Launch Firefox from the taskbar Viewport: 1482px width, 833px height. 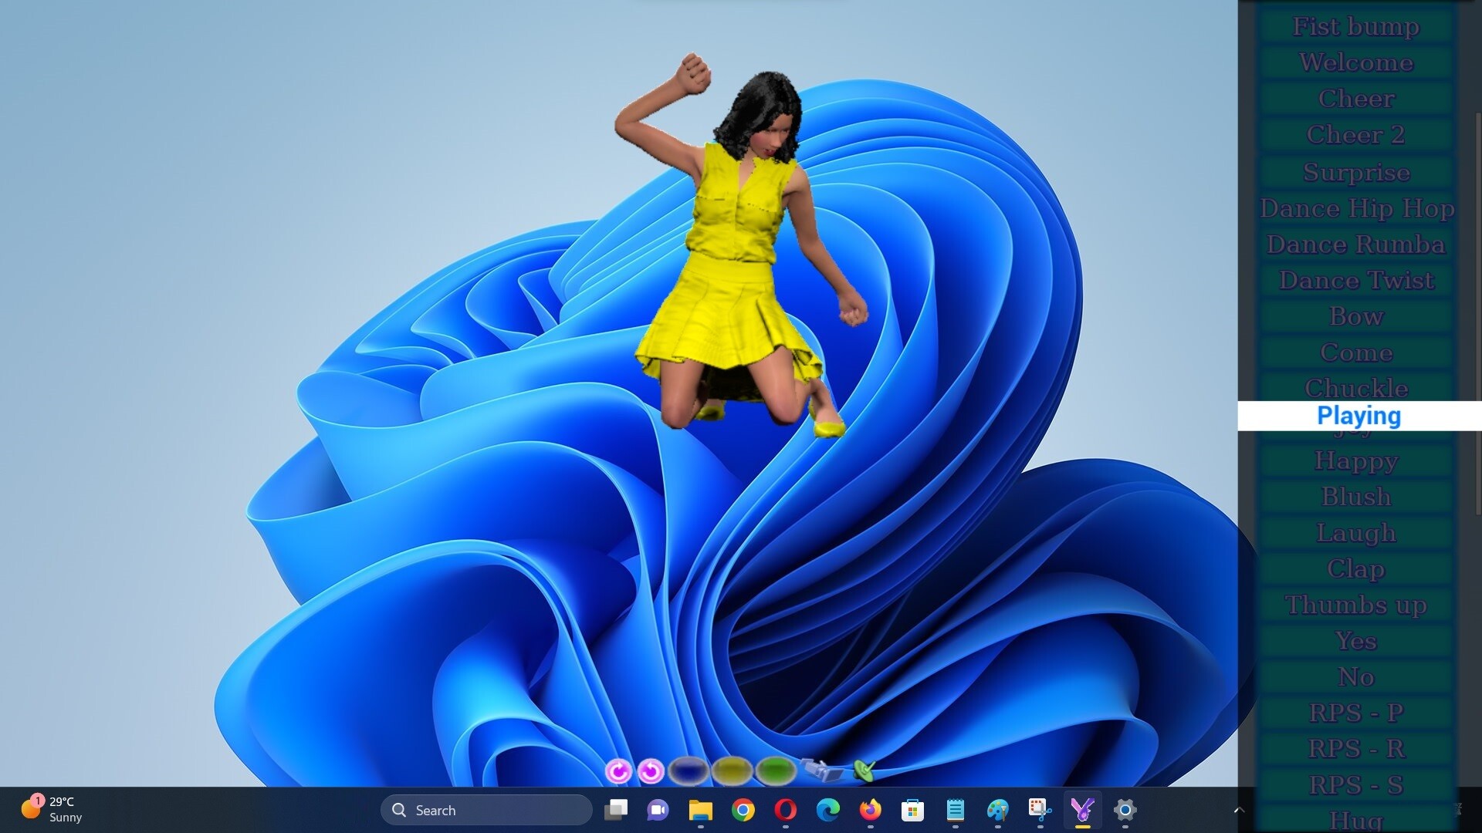pos(870,811)
